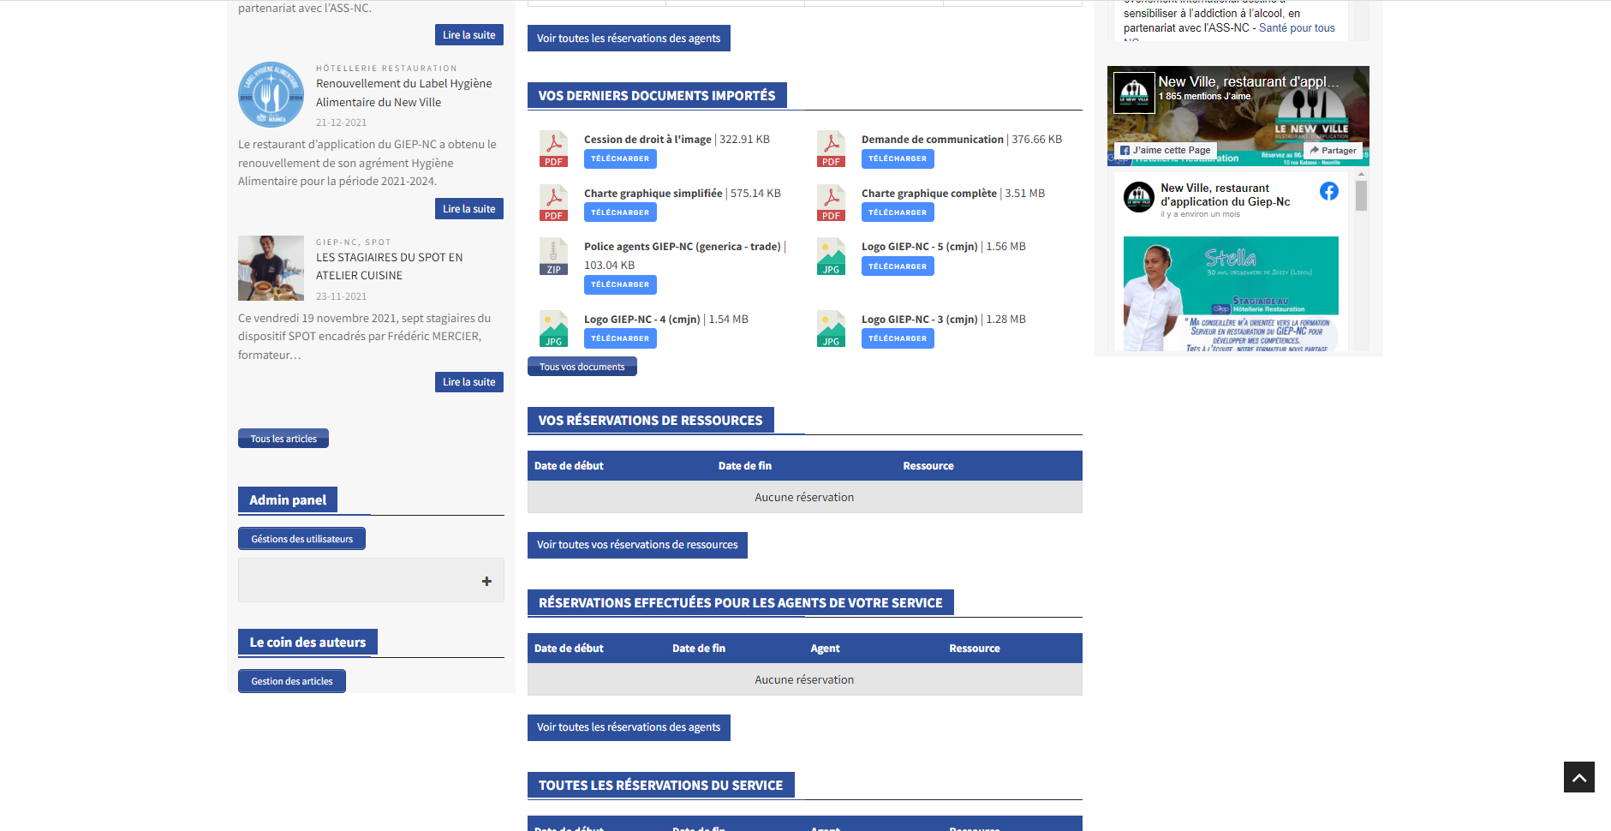
Task: Open New Ville, restaurant d'appl… page title
Action: click(x=1248, y=81)
